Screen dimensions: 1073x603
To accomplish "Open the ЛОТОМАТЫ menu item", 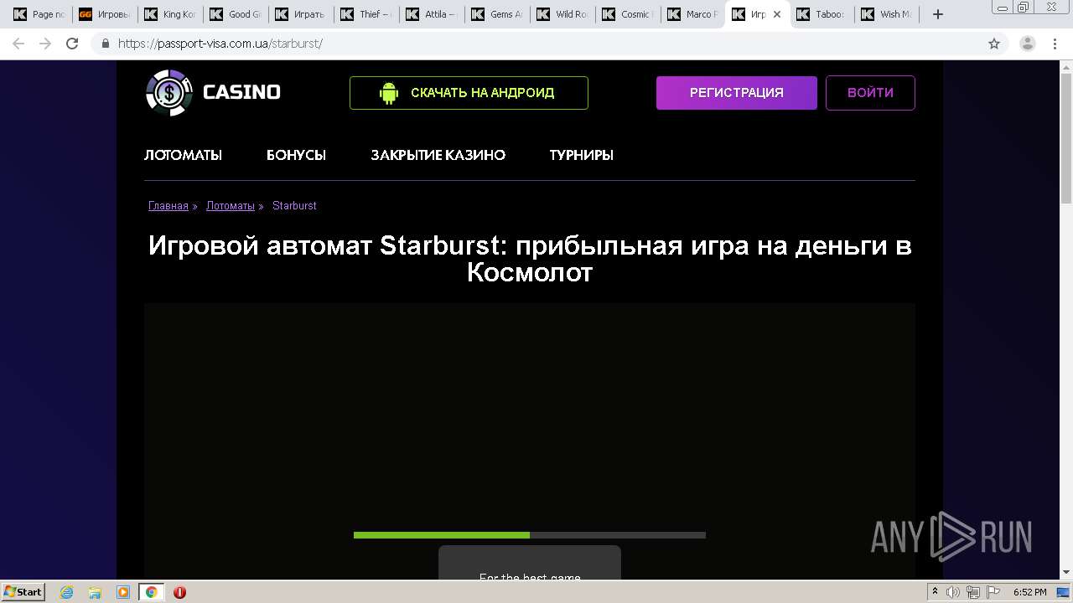I will pyautogui.click(x=183, y=155).
